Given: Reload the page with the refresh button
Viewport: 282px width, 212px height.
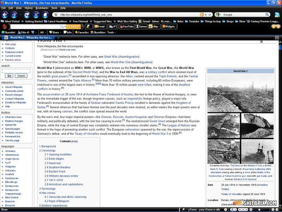Looking at the screenshot, I should (27, 15).
